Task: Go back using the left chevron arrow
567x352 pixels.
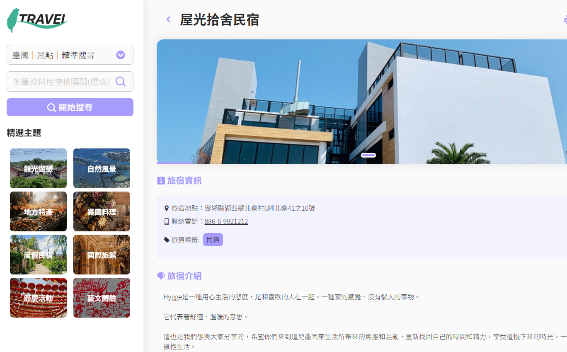Action: click(x=168, y=19)
